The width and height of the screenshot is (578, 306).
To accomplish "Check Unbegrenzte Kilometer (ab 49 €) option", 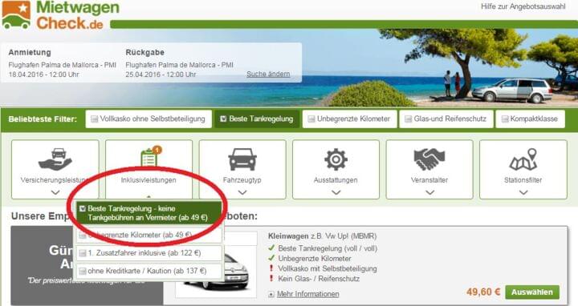I will pyautogui.click(x=149, y=235).
